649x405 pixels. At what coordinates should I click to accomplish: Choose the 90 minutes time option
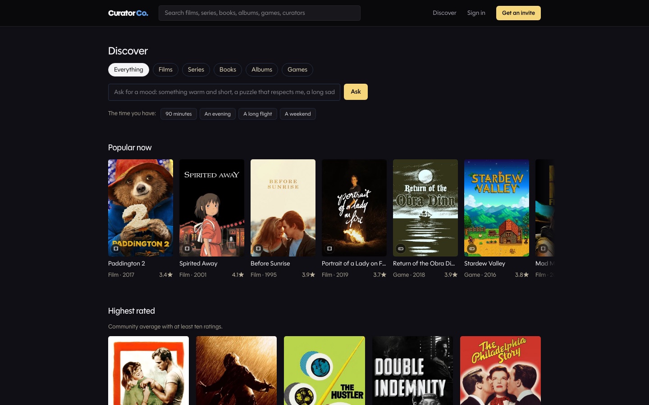[x=178, y=114]
